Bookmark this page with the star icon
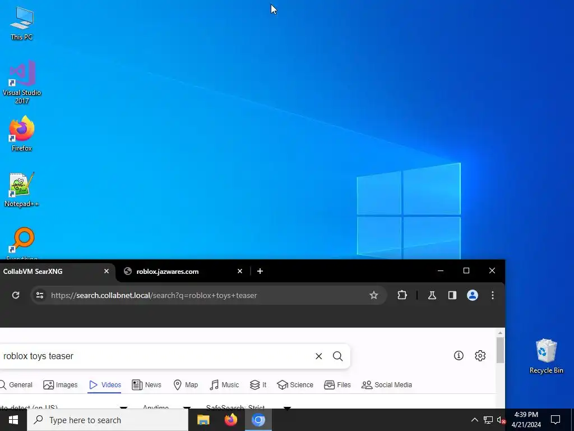This screenshot has width=574, height=431. coord(373,295)
